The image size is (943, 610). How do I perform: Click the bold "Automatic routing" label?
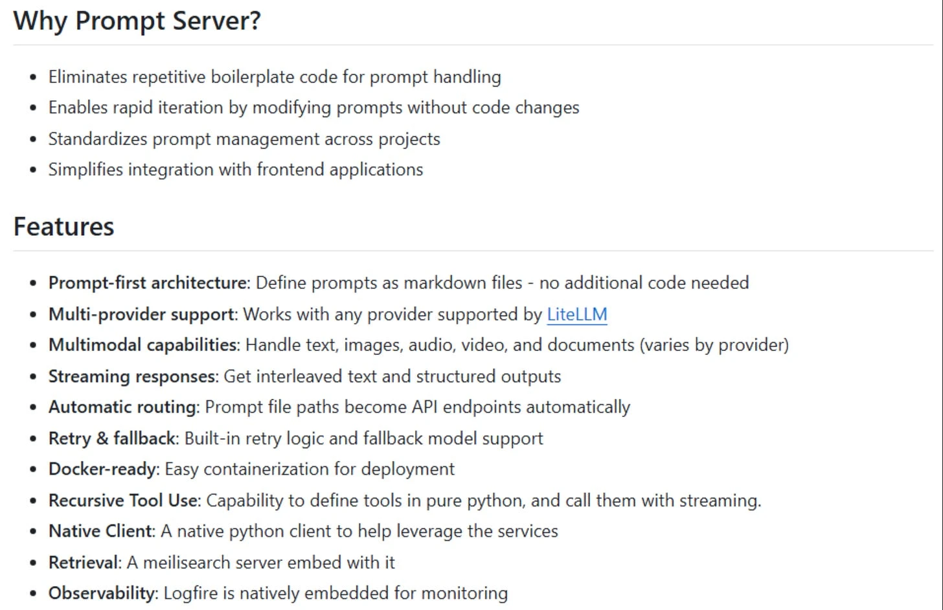click(x=122, y=407)
